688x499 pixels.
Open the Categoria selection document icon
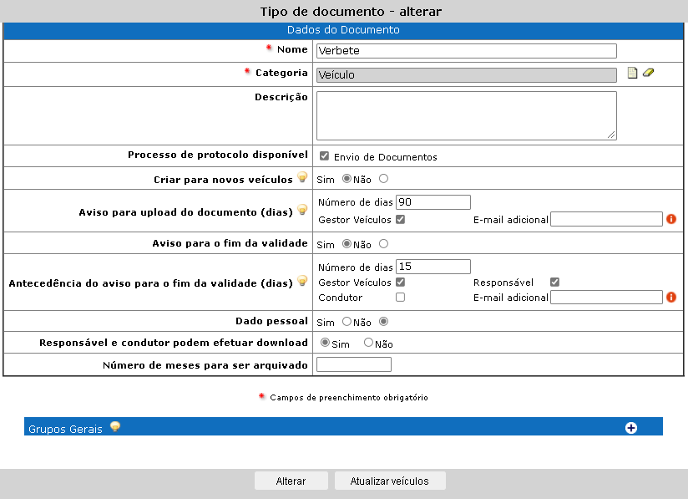pyautogui.click(x=632, y=73)
